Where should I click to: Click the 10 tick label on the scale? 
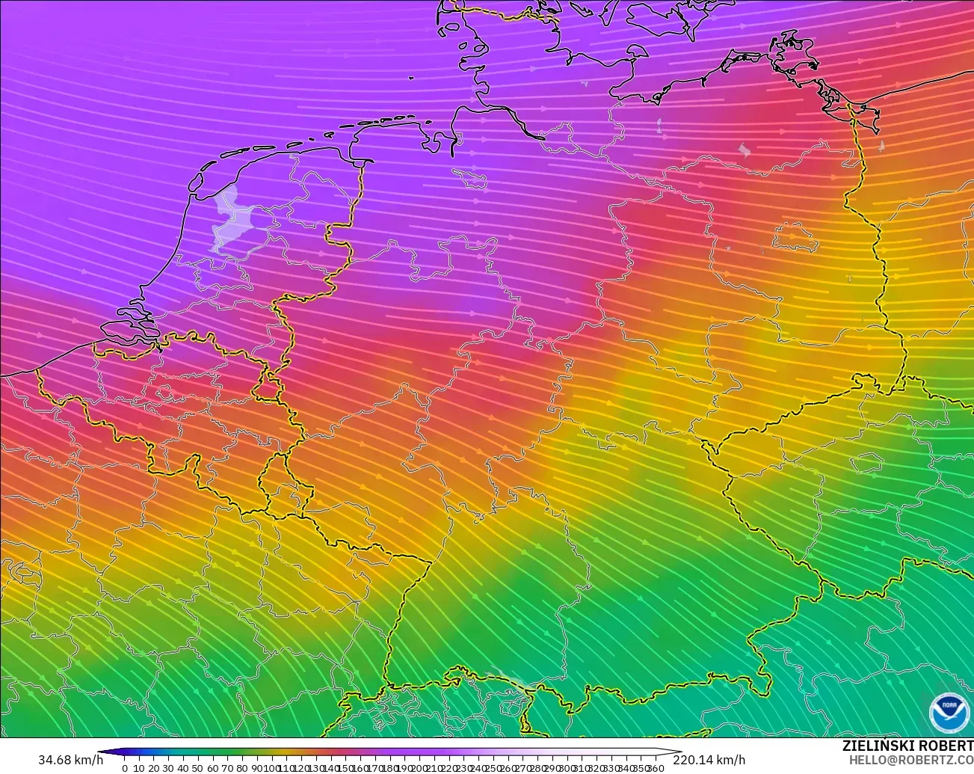tap(139, 769)
